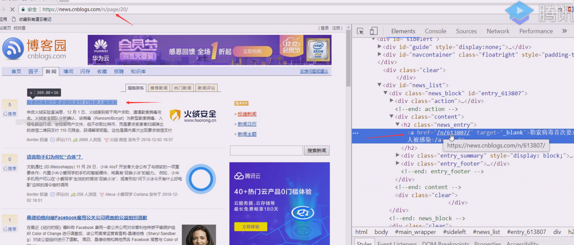The height and width of the screenshot is (245, 574).
Task: Open the 首页 navigation item
Action: tap(16, 72)
